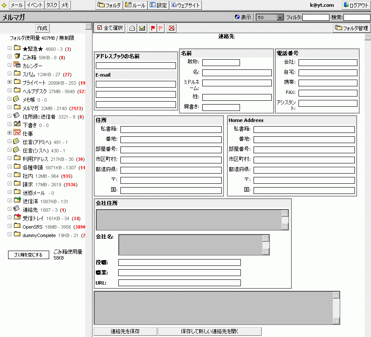Switch to the タスク tab
The height and width of the screenshot is (337, 371).
click(52, 6)
